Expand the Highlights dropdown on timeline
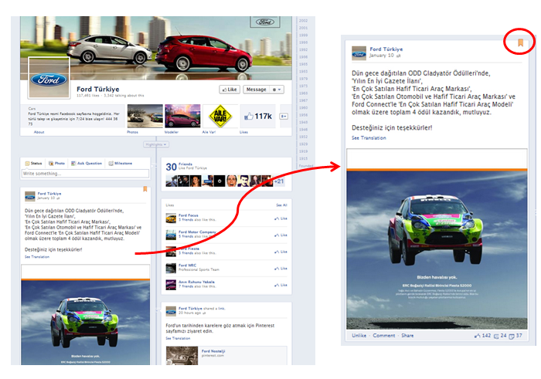541x379 pixels. coord(156,144)
